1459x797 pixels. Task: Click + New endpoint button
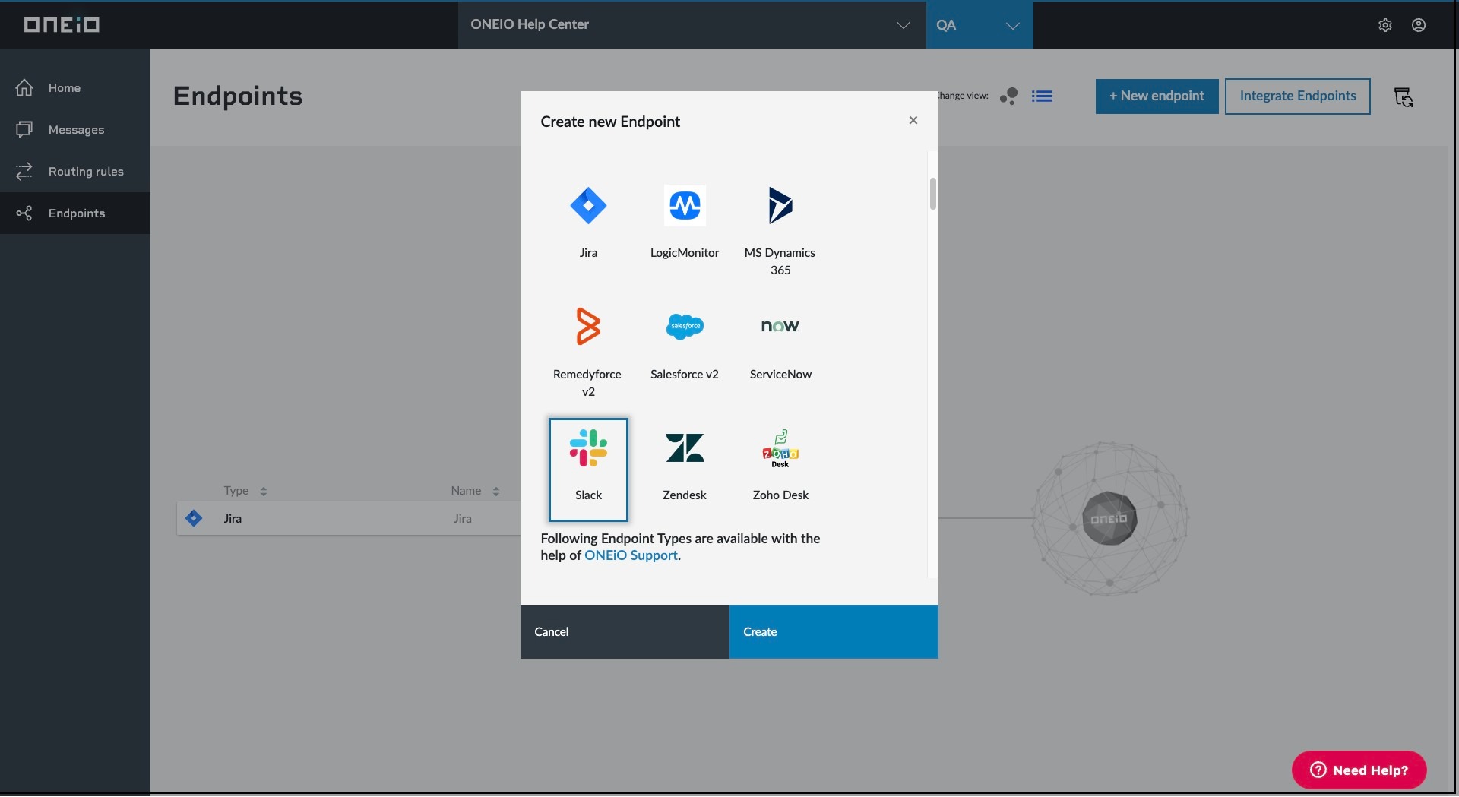coord(1157,96)
